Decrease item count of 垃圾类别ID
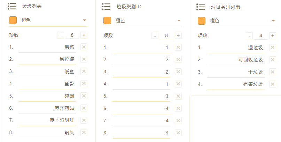281x142 pixels. point(155,35)
